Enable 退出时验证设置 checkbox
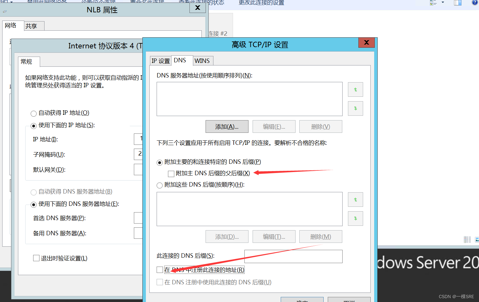This screenshot has height=302, width=479. [36, 258]
